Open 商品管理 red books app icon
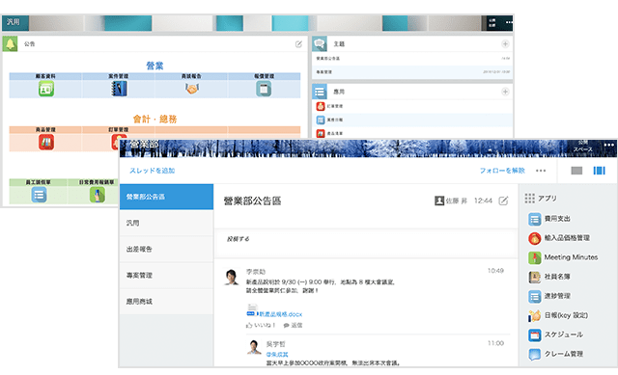618x375 pixels. pyautogui.click(x=46, y=142)
